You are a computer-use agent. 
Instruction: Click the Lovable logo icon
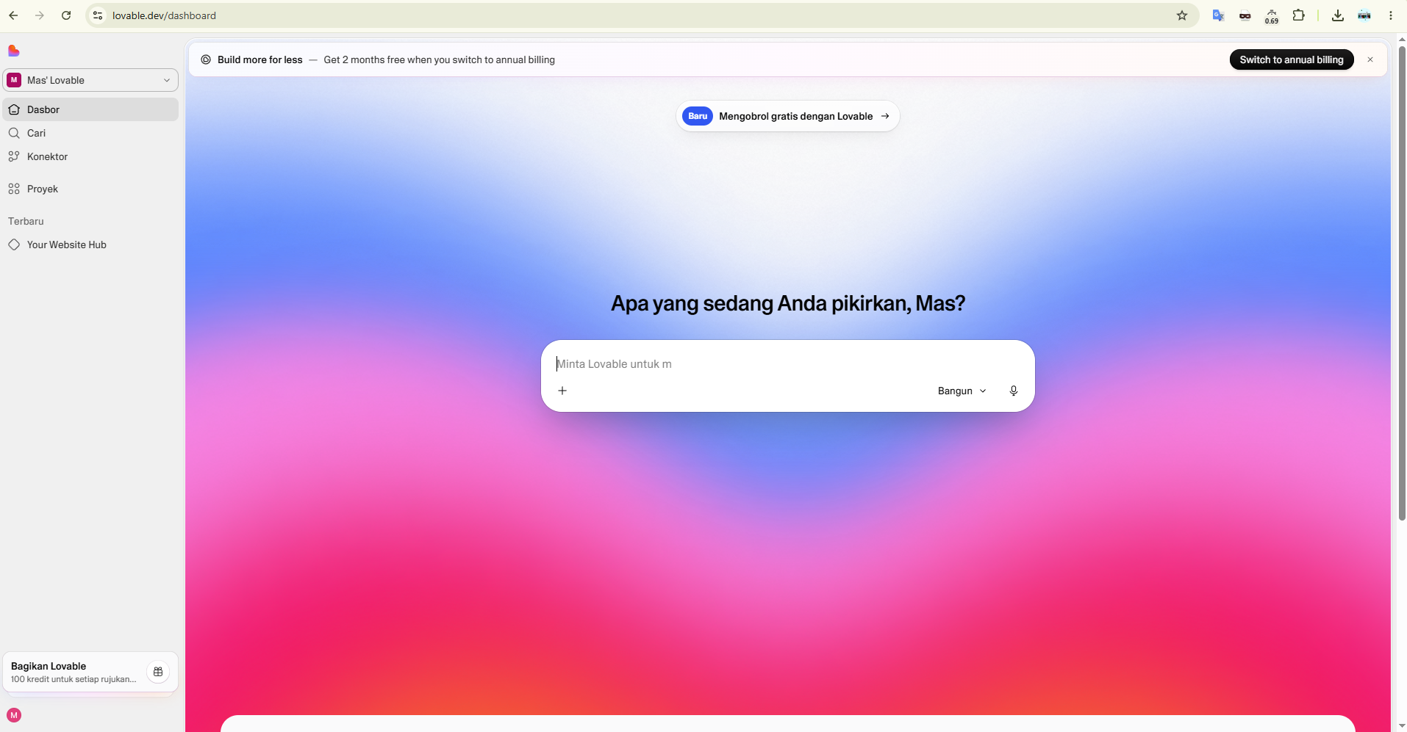click(x=14, y=51)
